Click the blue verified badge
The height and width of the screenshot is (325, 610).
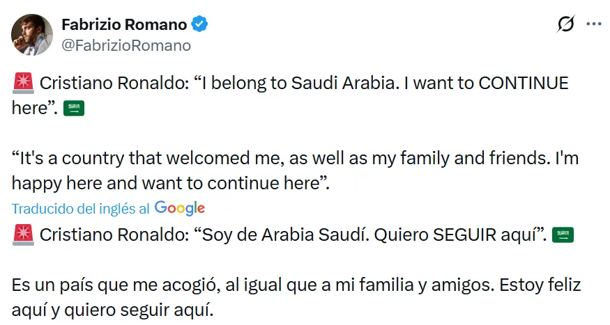[x=199, y=25]
